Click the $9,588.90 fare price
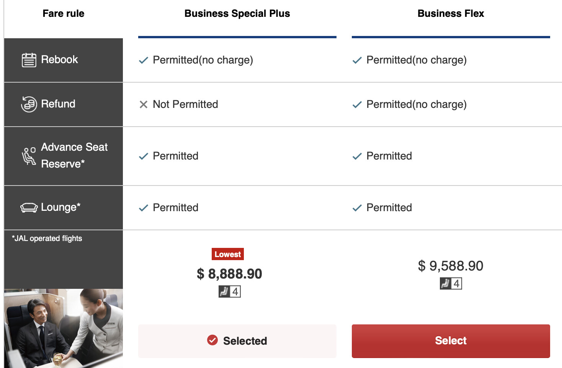 point(451,266)
